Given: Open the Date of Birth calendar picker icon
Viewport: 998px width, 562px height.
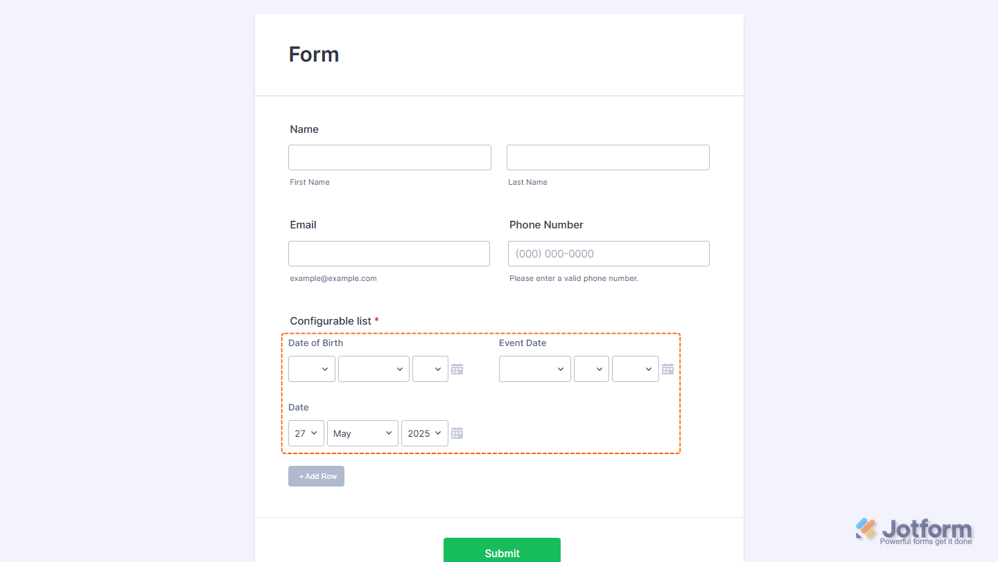Looking at the screenshot, I should [x=457, y=369].
